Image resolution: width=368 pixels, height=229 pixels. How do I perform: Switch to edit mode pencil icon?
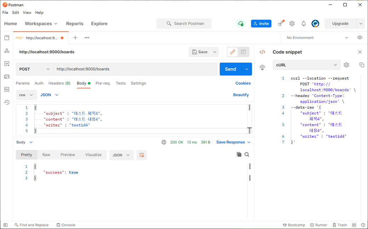coord(232,52)
